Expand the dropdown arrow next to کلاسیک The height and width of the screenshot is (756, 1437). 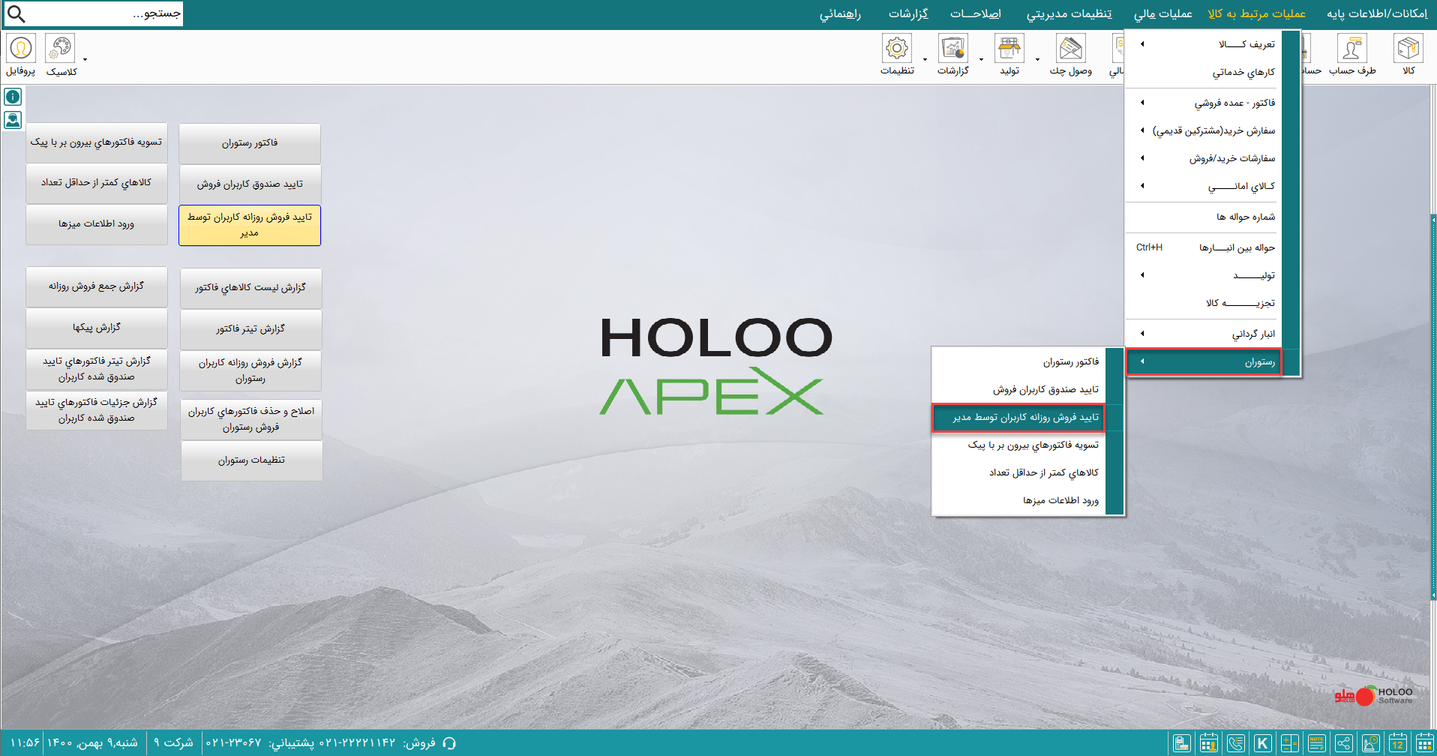[x=85, y=59]
